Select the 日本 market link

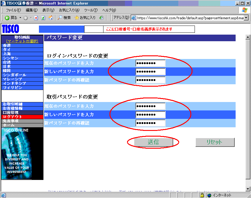point(22,67)
